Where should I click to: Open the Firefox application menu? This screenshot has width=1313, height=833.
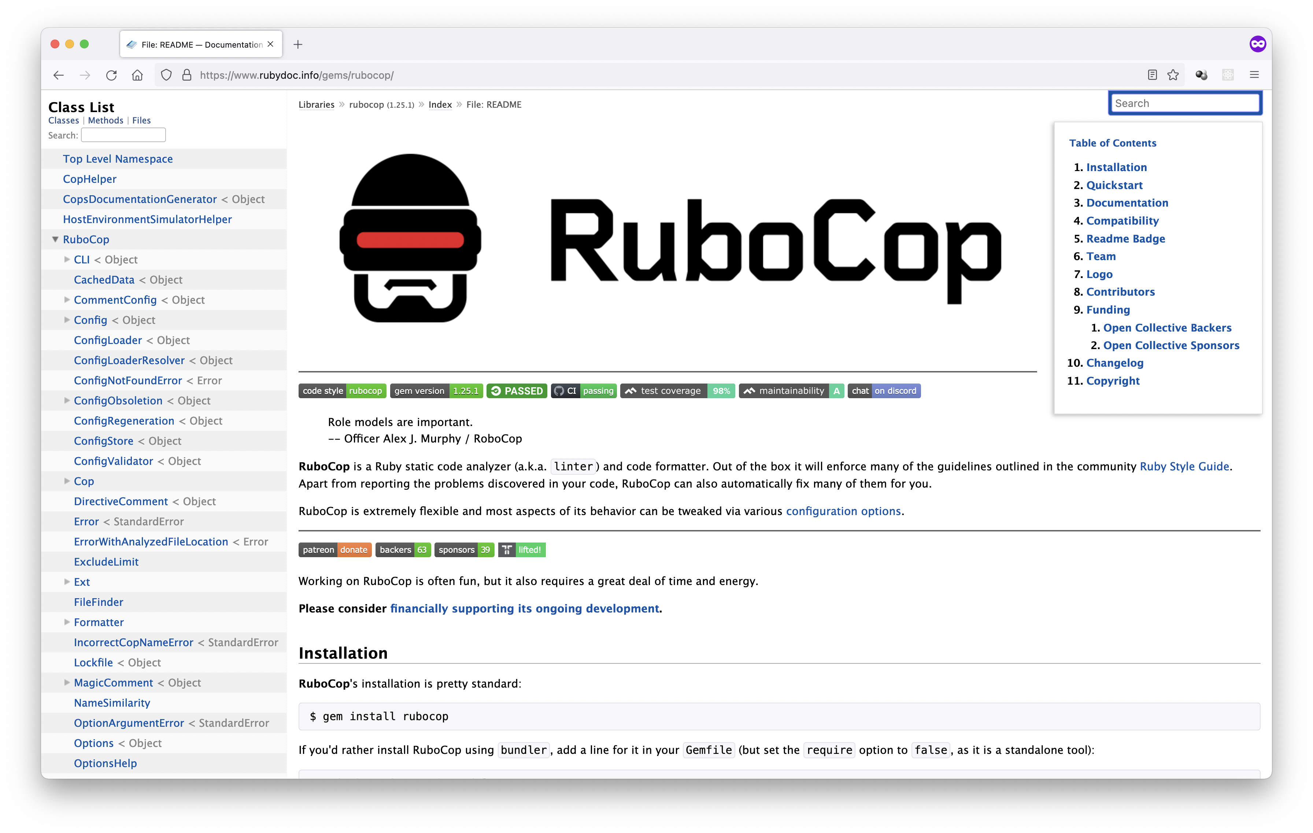pos(1254,75)
